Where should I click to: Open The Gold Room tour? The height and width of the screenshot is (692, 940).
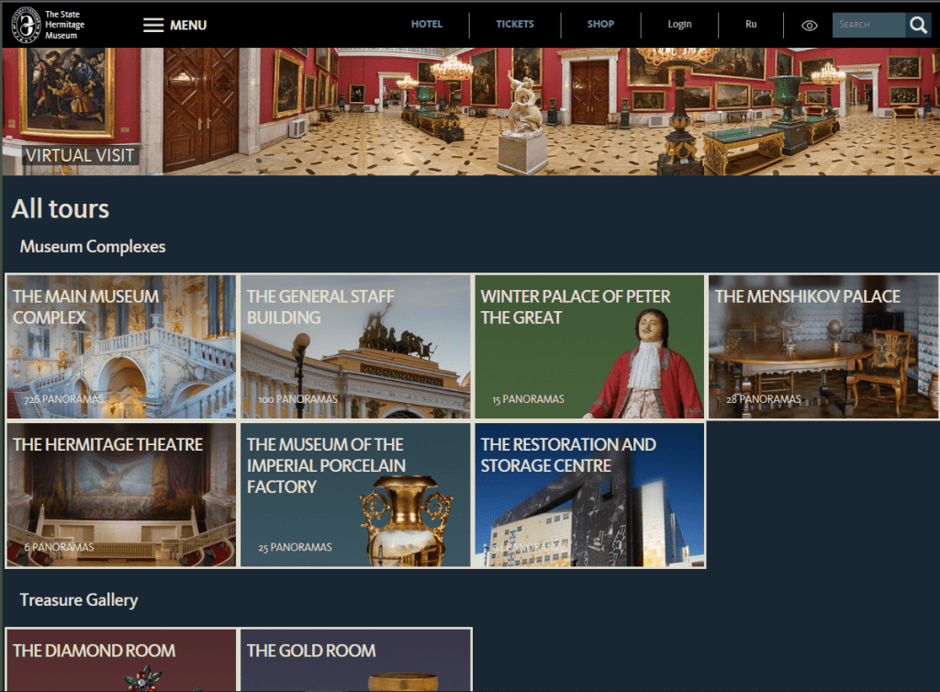tap(355, 660)
